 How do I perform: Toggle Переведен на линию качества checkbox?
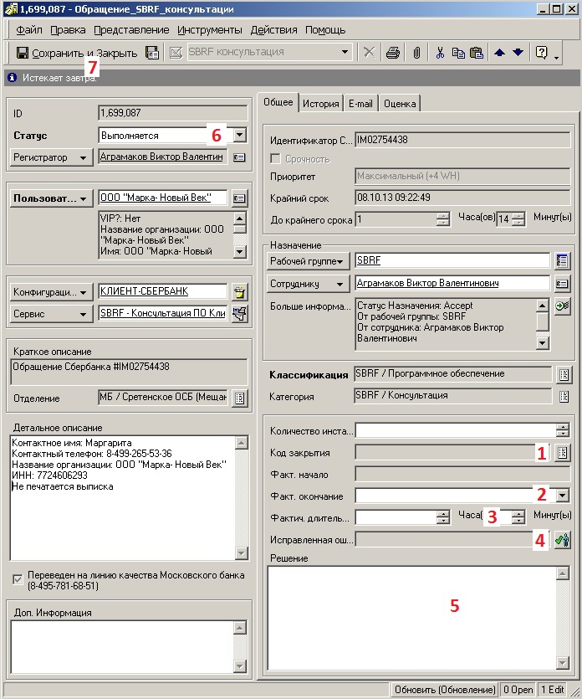(18, 579)
